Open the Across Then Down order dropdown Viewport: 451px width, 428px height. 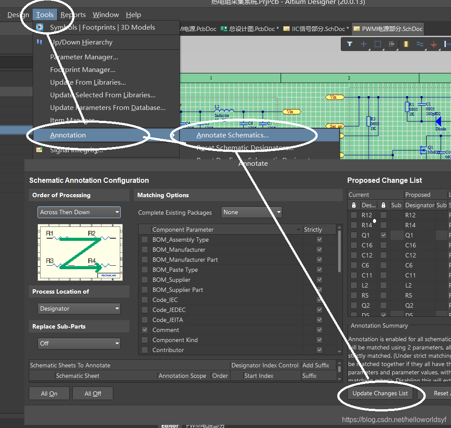[79, 212]
